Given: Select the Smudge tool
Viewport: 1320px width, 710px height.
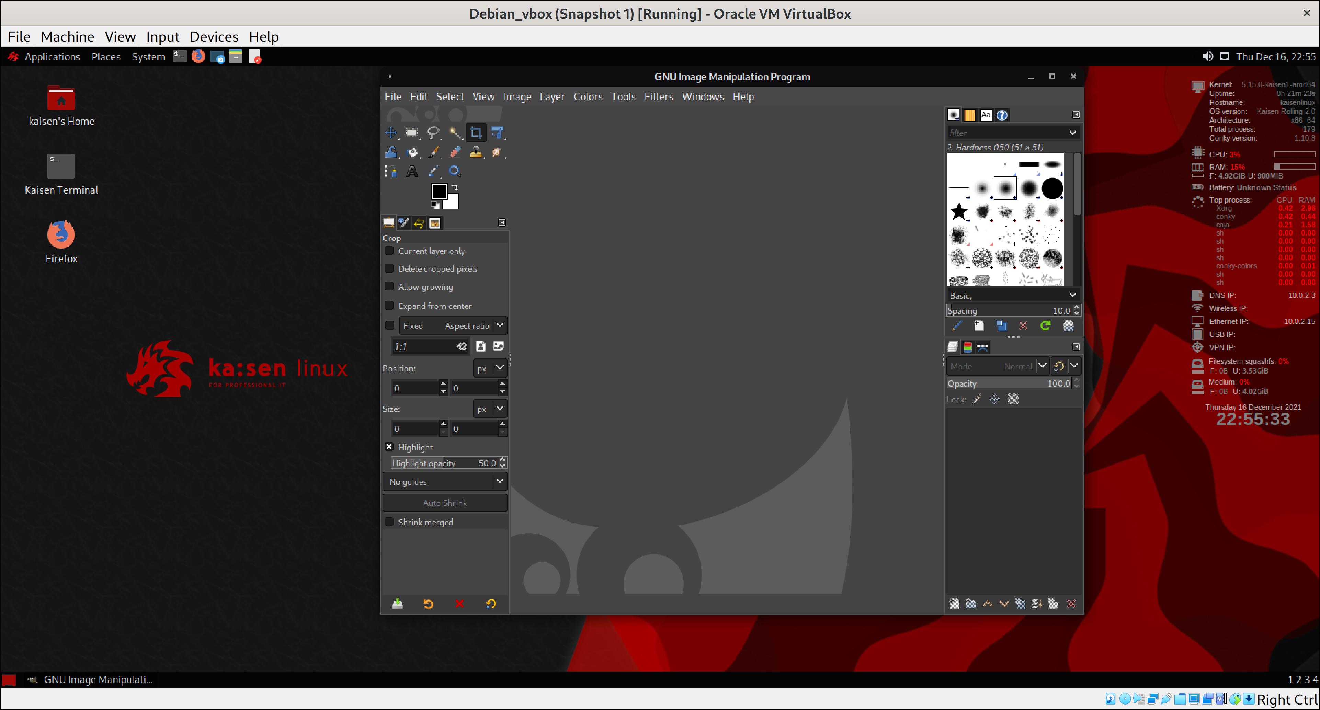Looking at the screenshot, I should 497,152.
